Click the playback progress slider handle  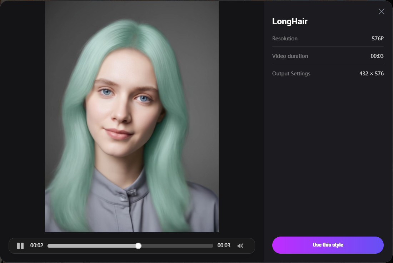(x=138, y=246)
